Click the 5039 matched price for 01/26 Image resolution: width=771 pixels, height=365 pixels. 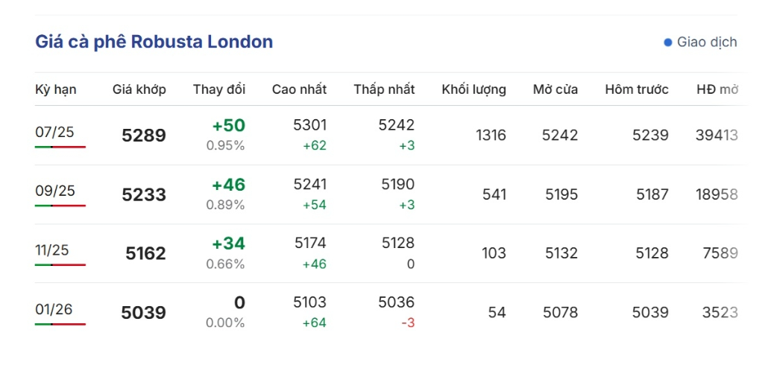point(144,313)
